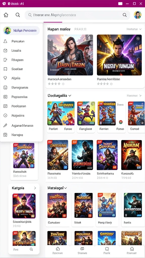Go to Home via the house icon
Viewport: 145px width, 258px height.
(6, 15)
